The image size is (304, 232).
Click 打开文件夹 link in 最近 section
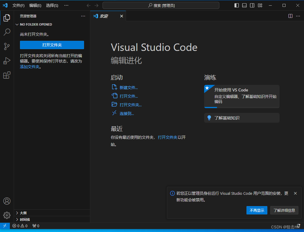167,137
